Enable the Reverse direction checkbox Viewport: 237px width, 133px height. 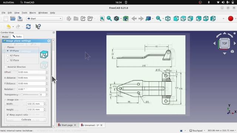(x=6, y=67)
